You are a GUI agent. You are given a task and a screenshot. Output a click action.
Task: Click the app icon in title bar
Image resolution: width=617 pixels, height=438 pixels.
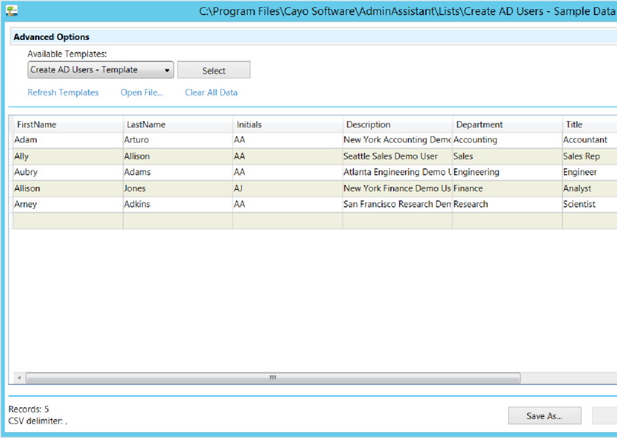[11, 10]
